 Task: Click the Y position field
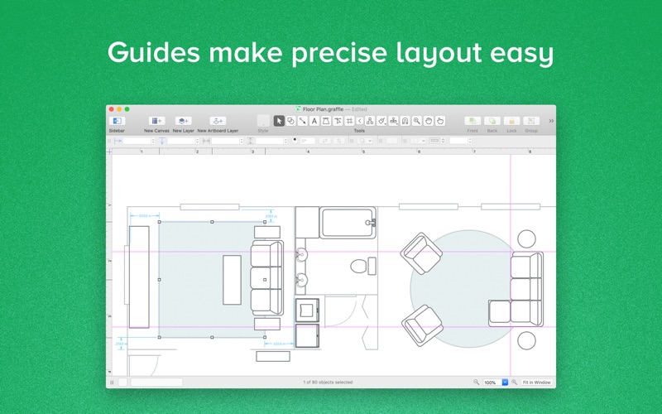tap(181, 141)
